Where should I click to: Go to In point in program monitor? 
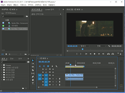[x=86, y=54]
